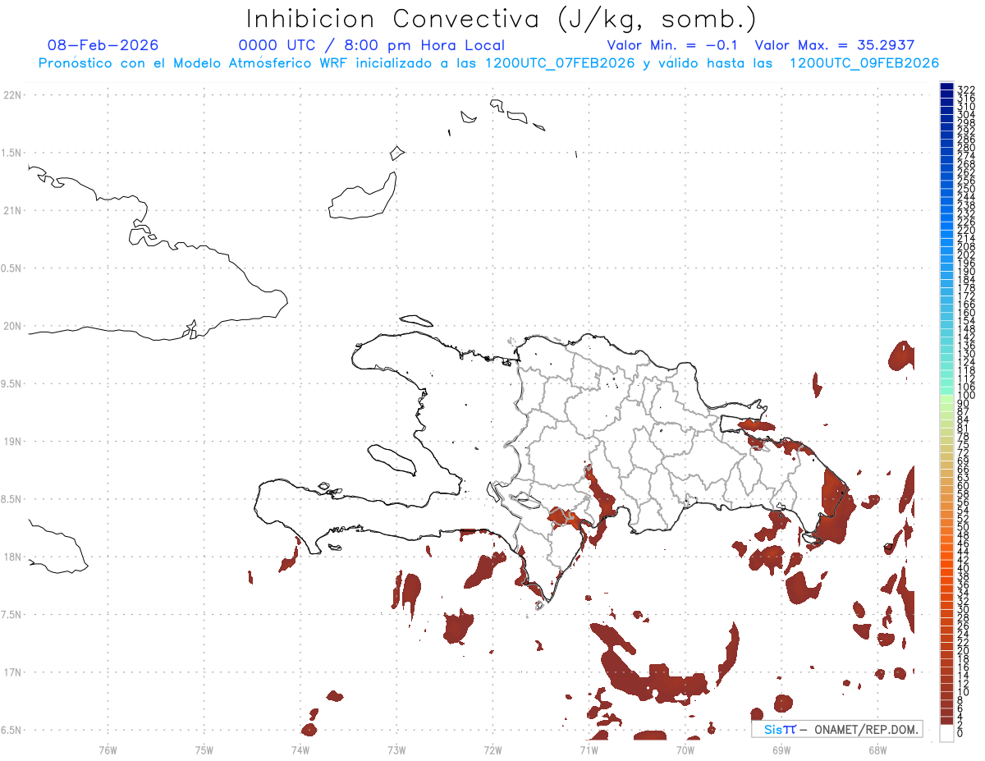This screenshot has height=761, width=985.
Task: Click initialization time "1200UTC_07FEB2026"
Action: click(x=561, y=63)
